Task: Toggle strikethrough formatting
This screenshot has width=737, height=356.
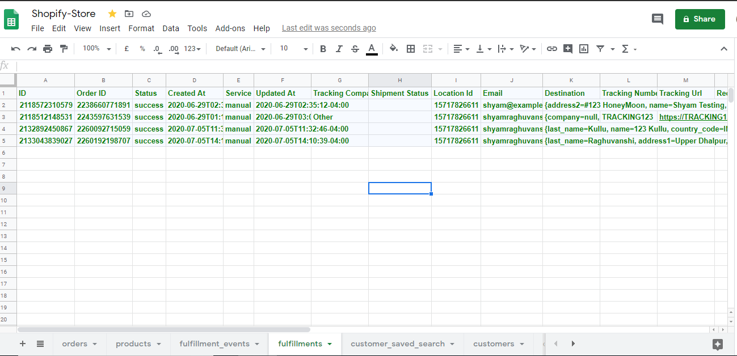Action: click(x=355, y=49)
